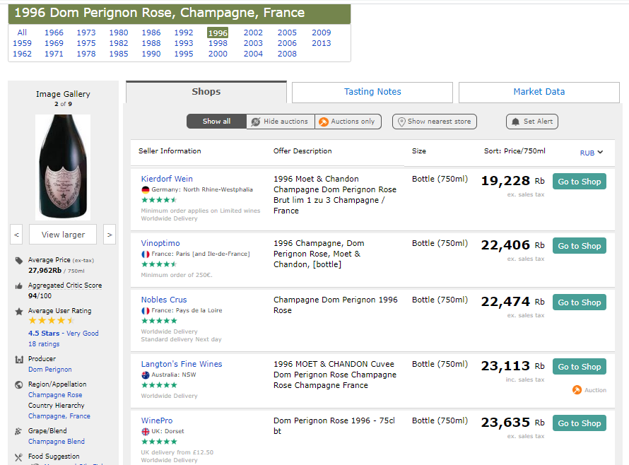The image size is (629, 465).
Task: Click the Size column header
Action: (419, 151)
